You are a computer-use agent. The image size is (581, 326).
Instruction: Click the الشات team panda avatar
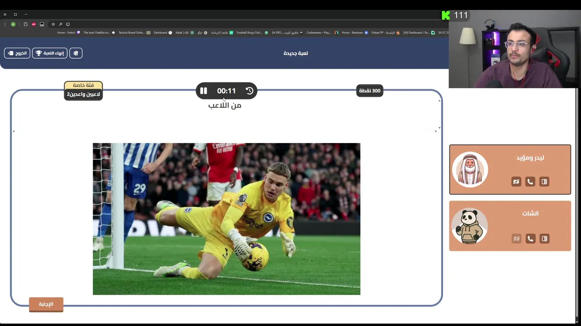[x=470, y=226]
